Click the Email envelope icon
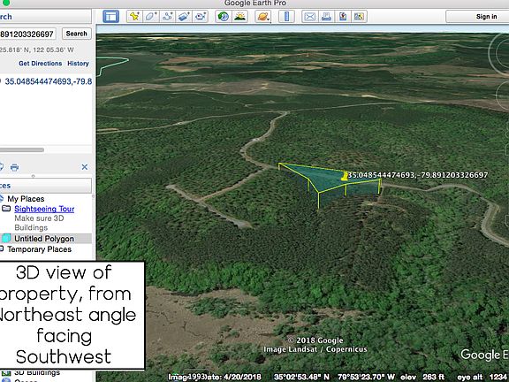509x382 pixels. pos(309,16)
